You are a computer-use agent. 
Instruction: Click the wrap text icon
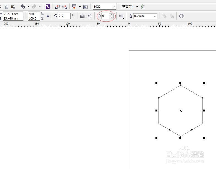(122, 16)
